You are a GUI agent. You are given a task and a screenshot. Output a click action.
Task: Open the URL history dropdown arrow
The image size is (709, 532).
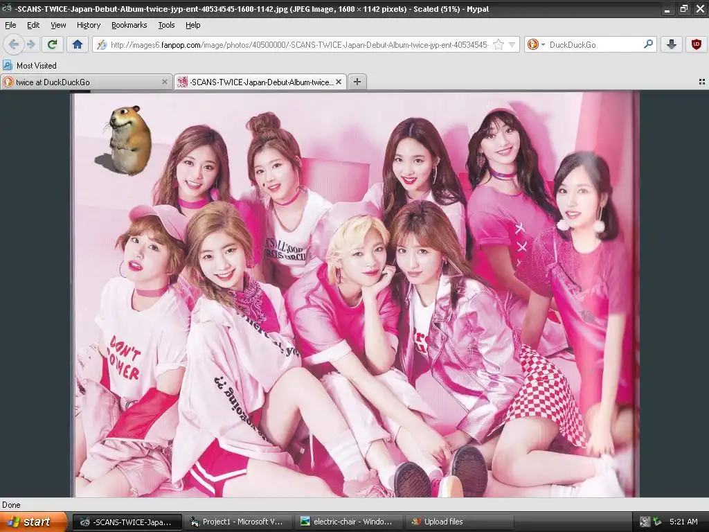pyautogui.click(x=512, y=44)
